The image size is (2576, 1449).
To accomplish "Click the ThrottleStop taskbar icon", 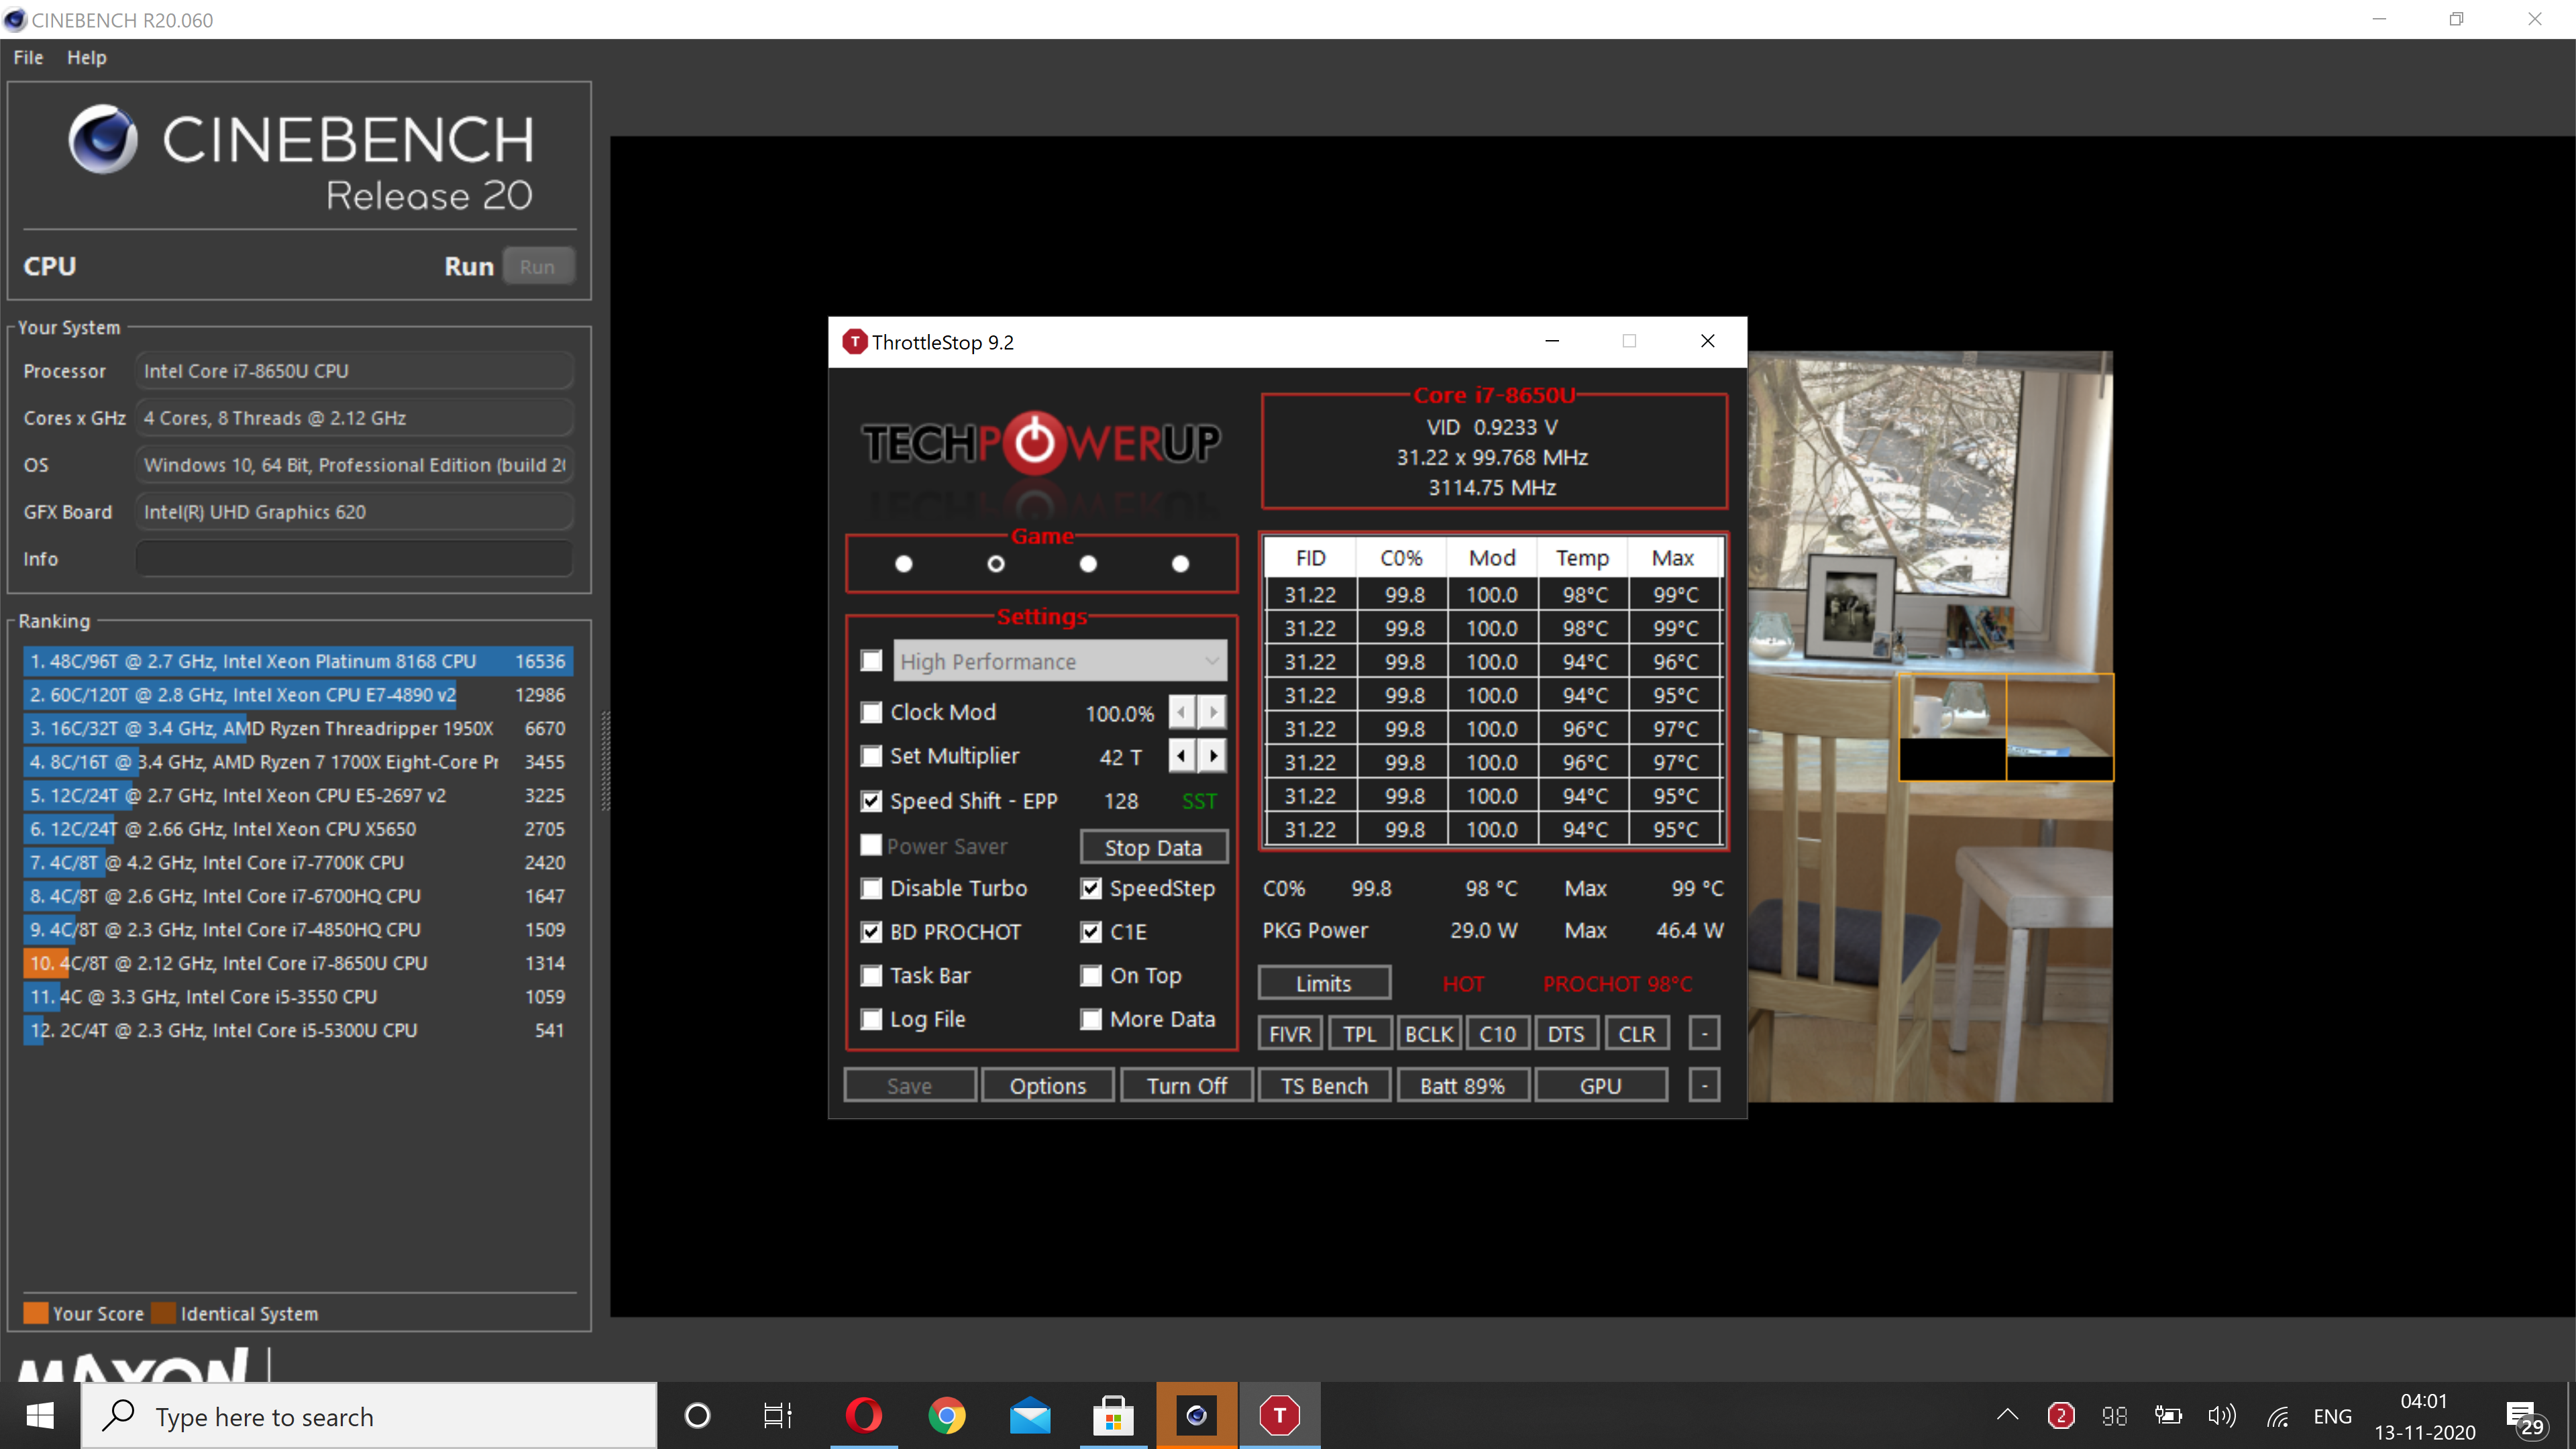I will pyautogui.click(x=1279, y=1415).
